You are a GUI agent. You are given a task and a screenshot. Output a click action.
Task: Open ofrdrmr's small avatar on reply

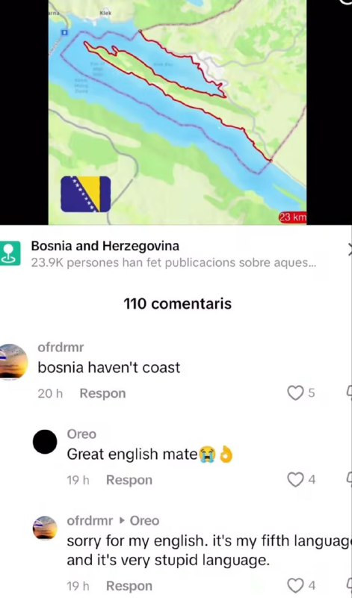click(x=45, y=528)
